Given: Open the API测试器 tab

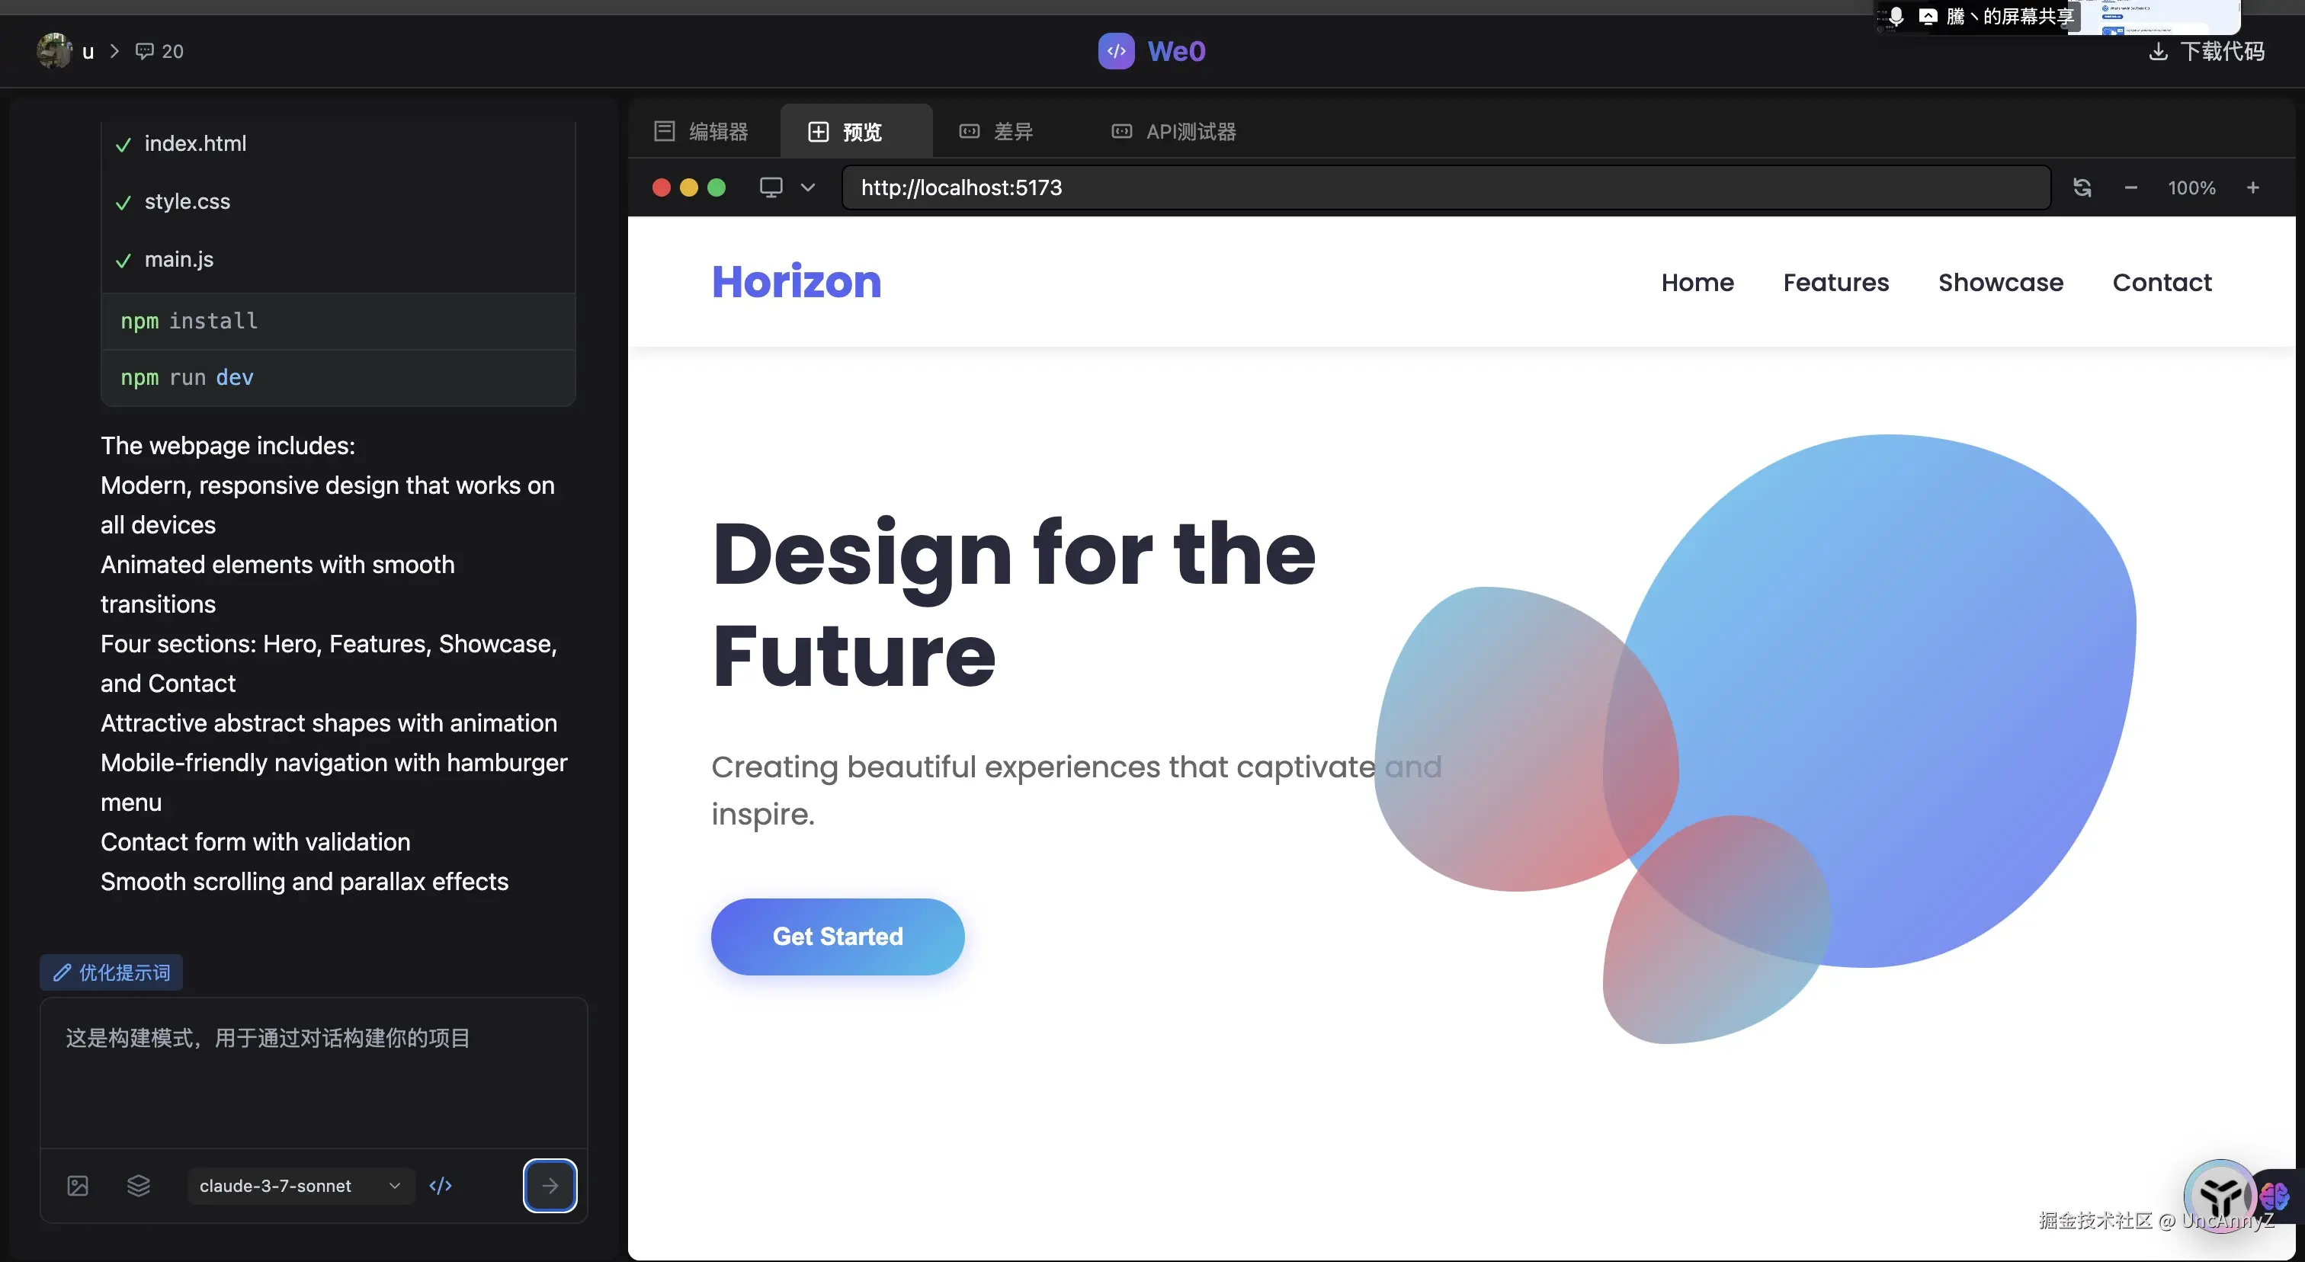Looking at the screenshot, I should [1173, 132].
